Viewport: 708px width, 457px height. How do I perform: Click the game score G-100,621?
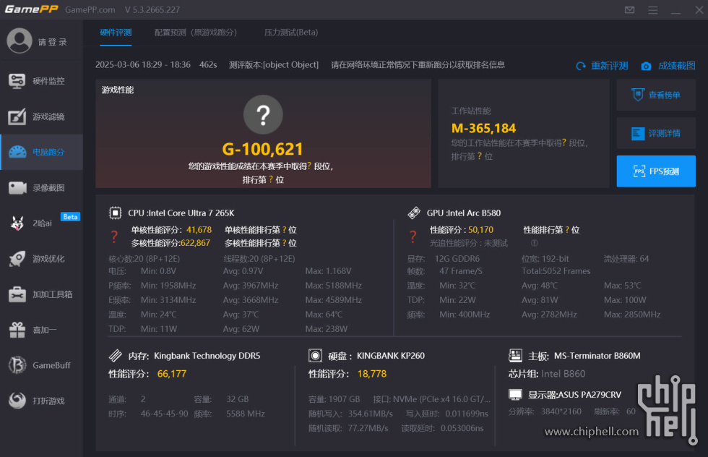point(262,149)
